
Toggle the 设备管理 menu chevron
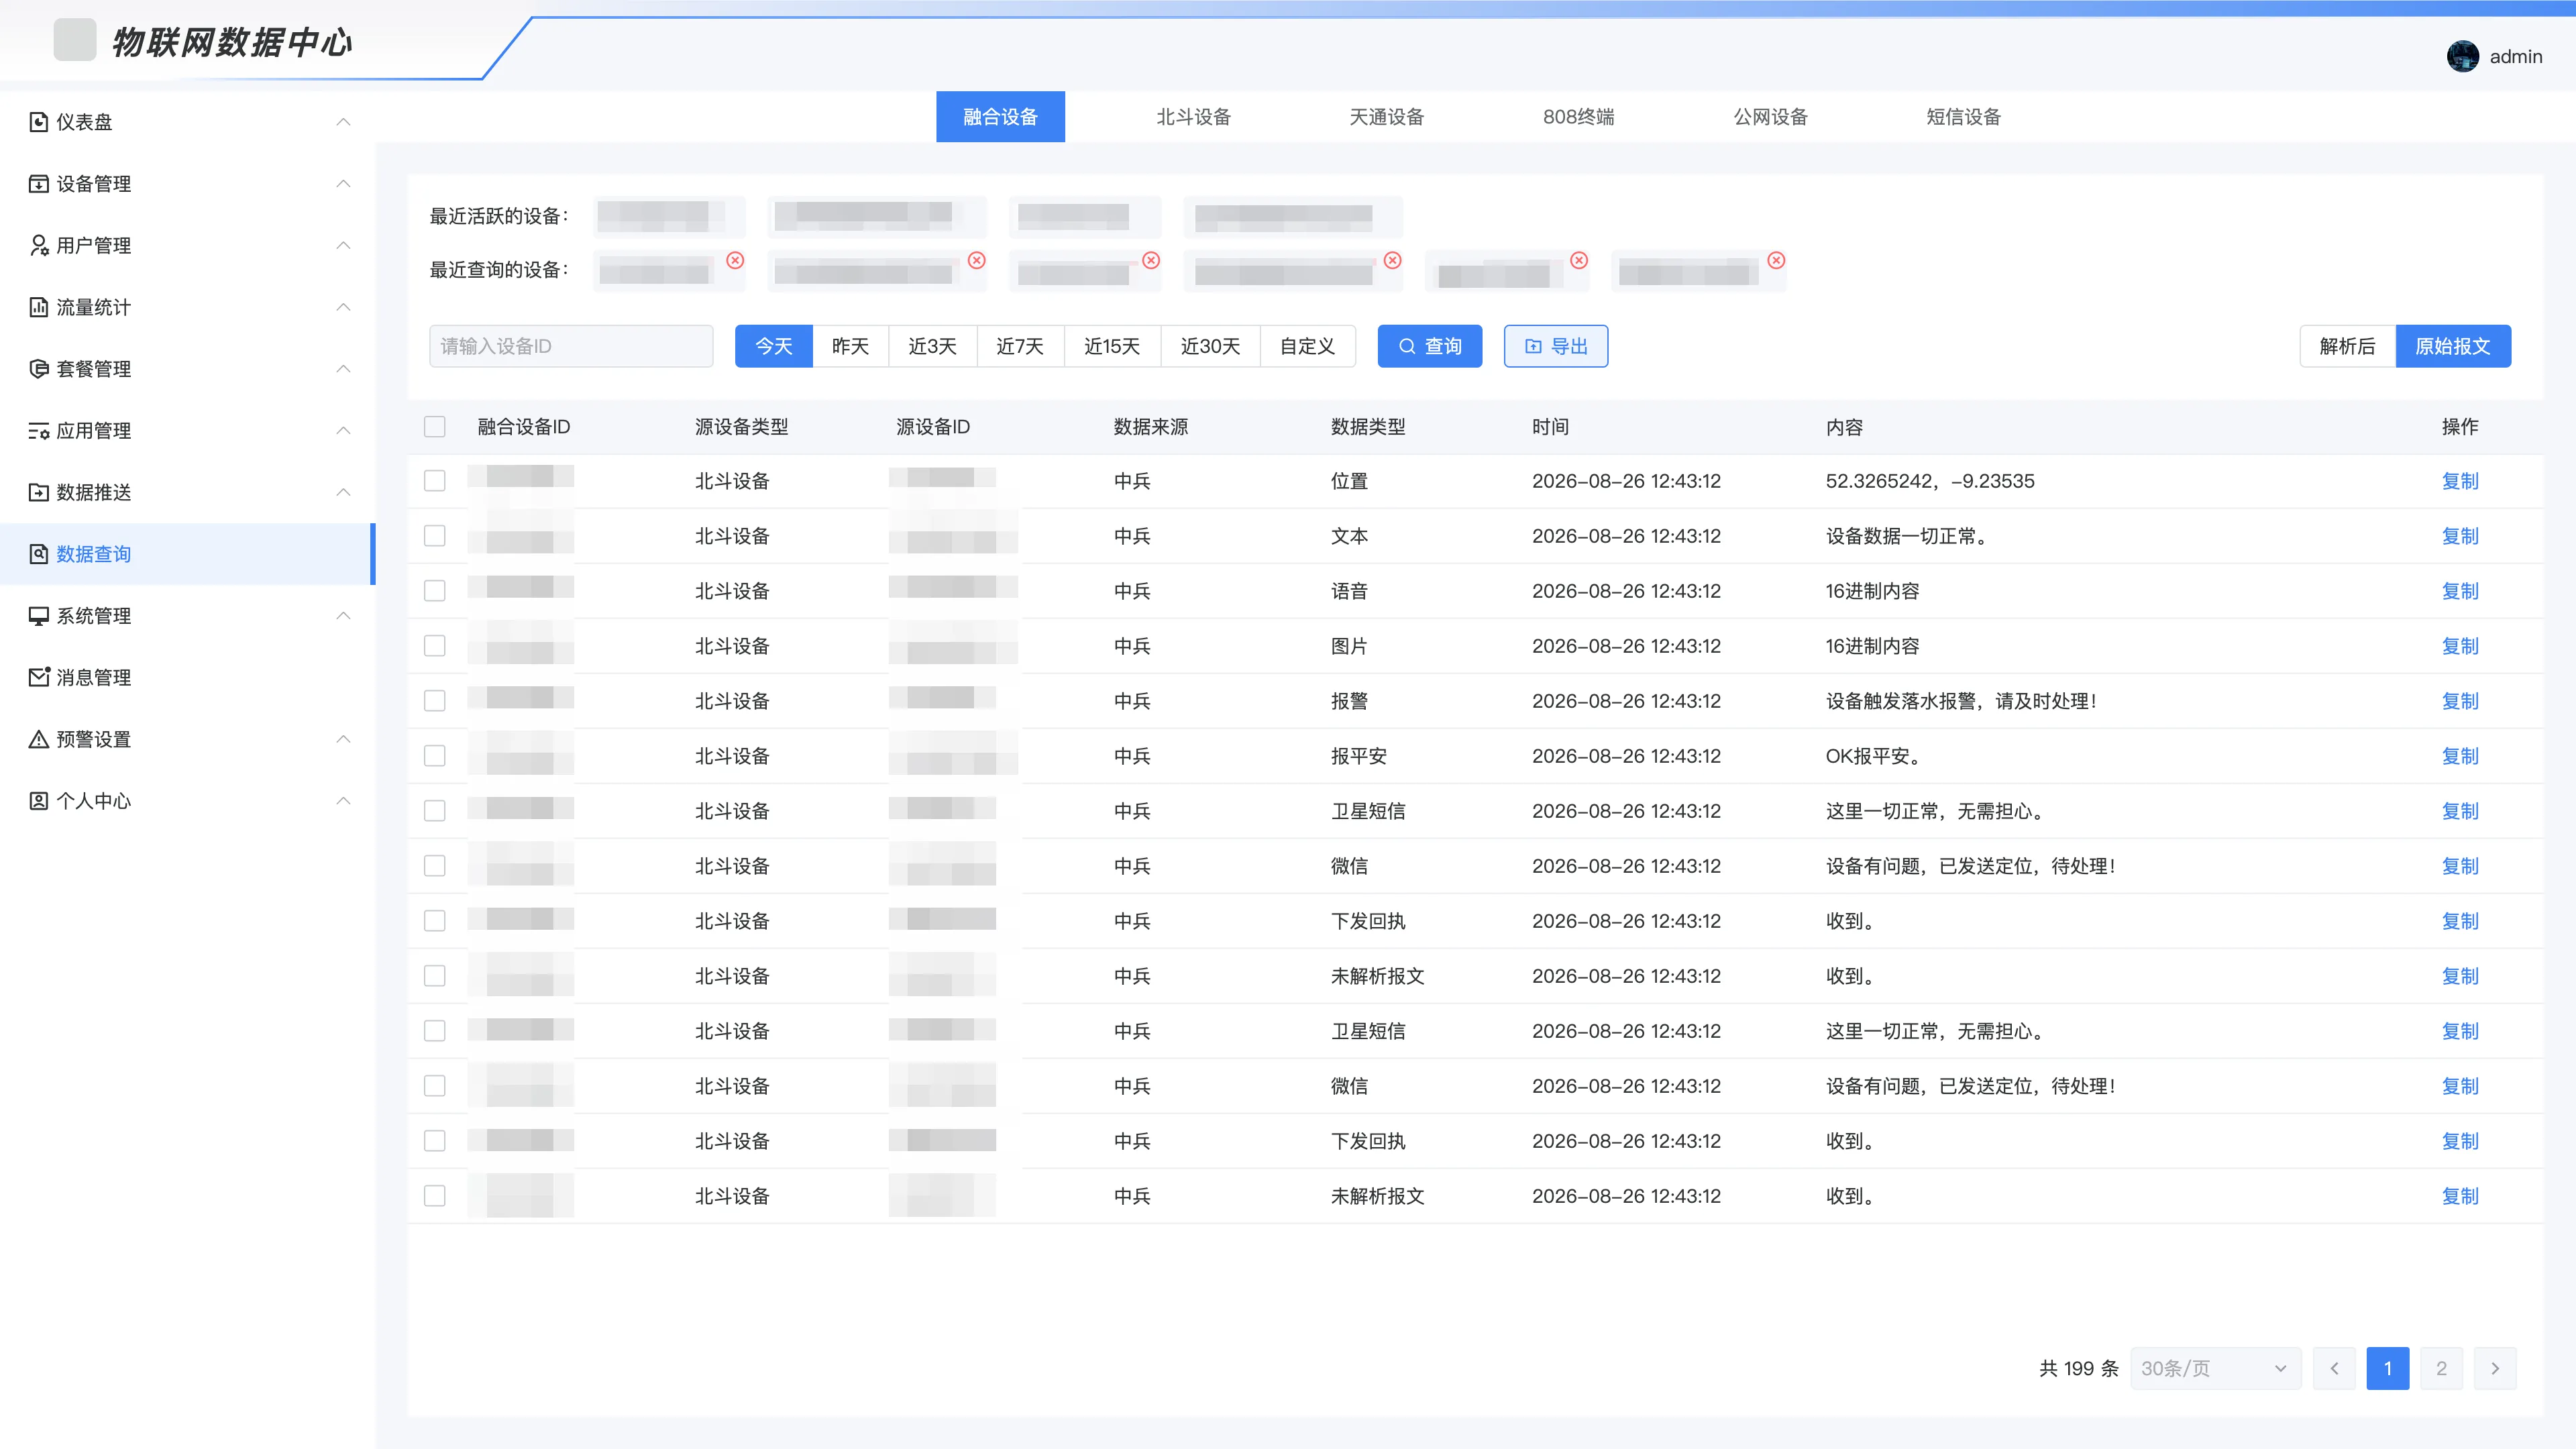pos(343,184)
